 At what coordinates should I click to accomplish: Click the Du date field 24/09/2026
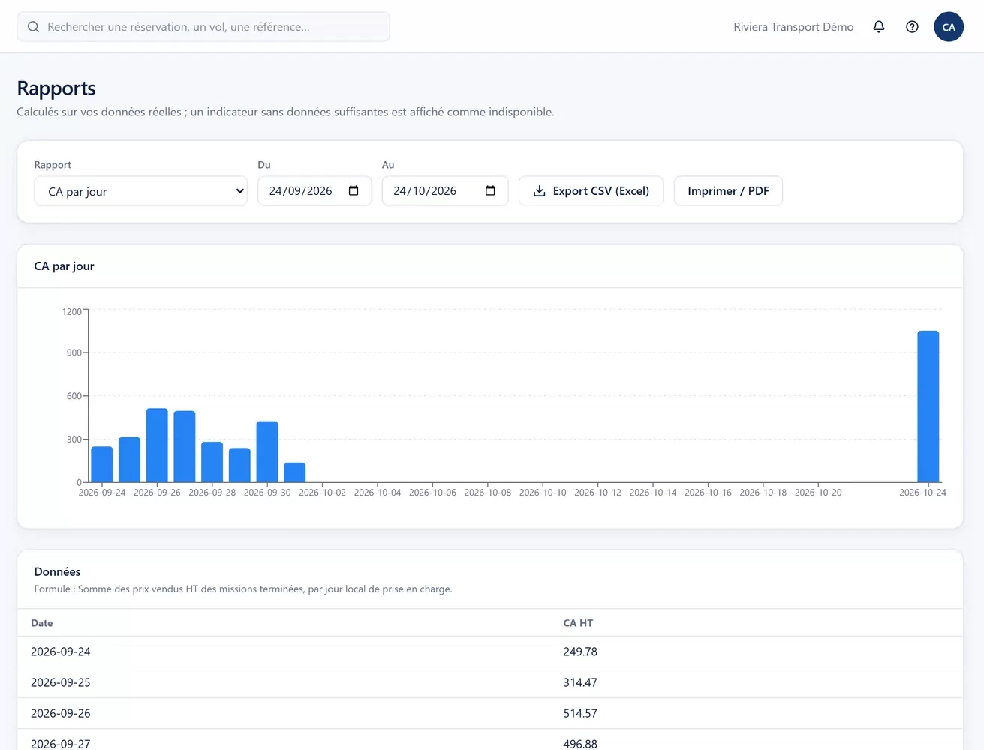[314, 191]
